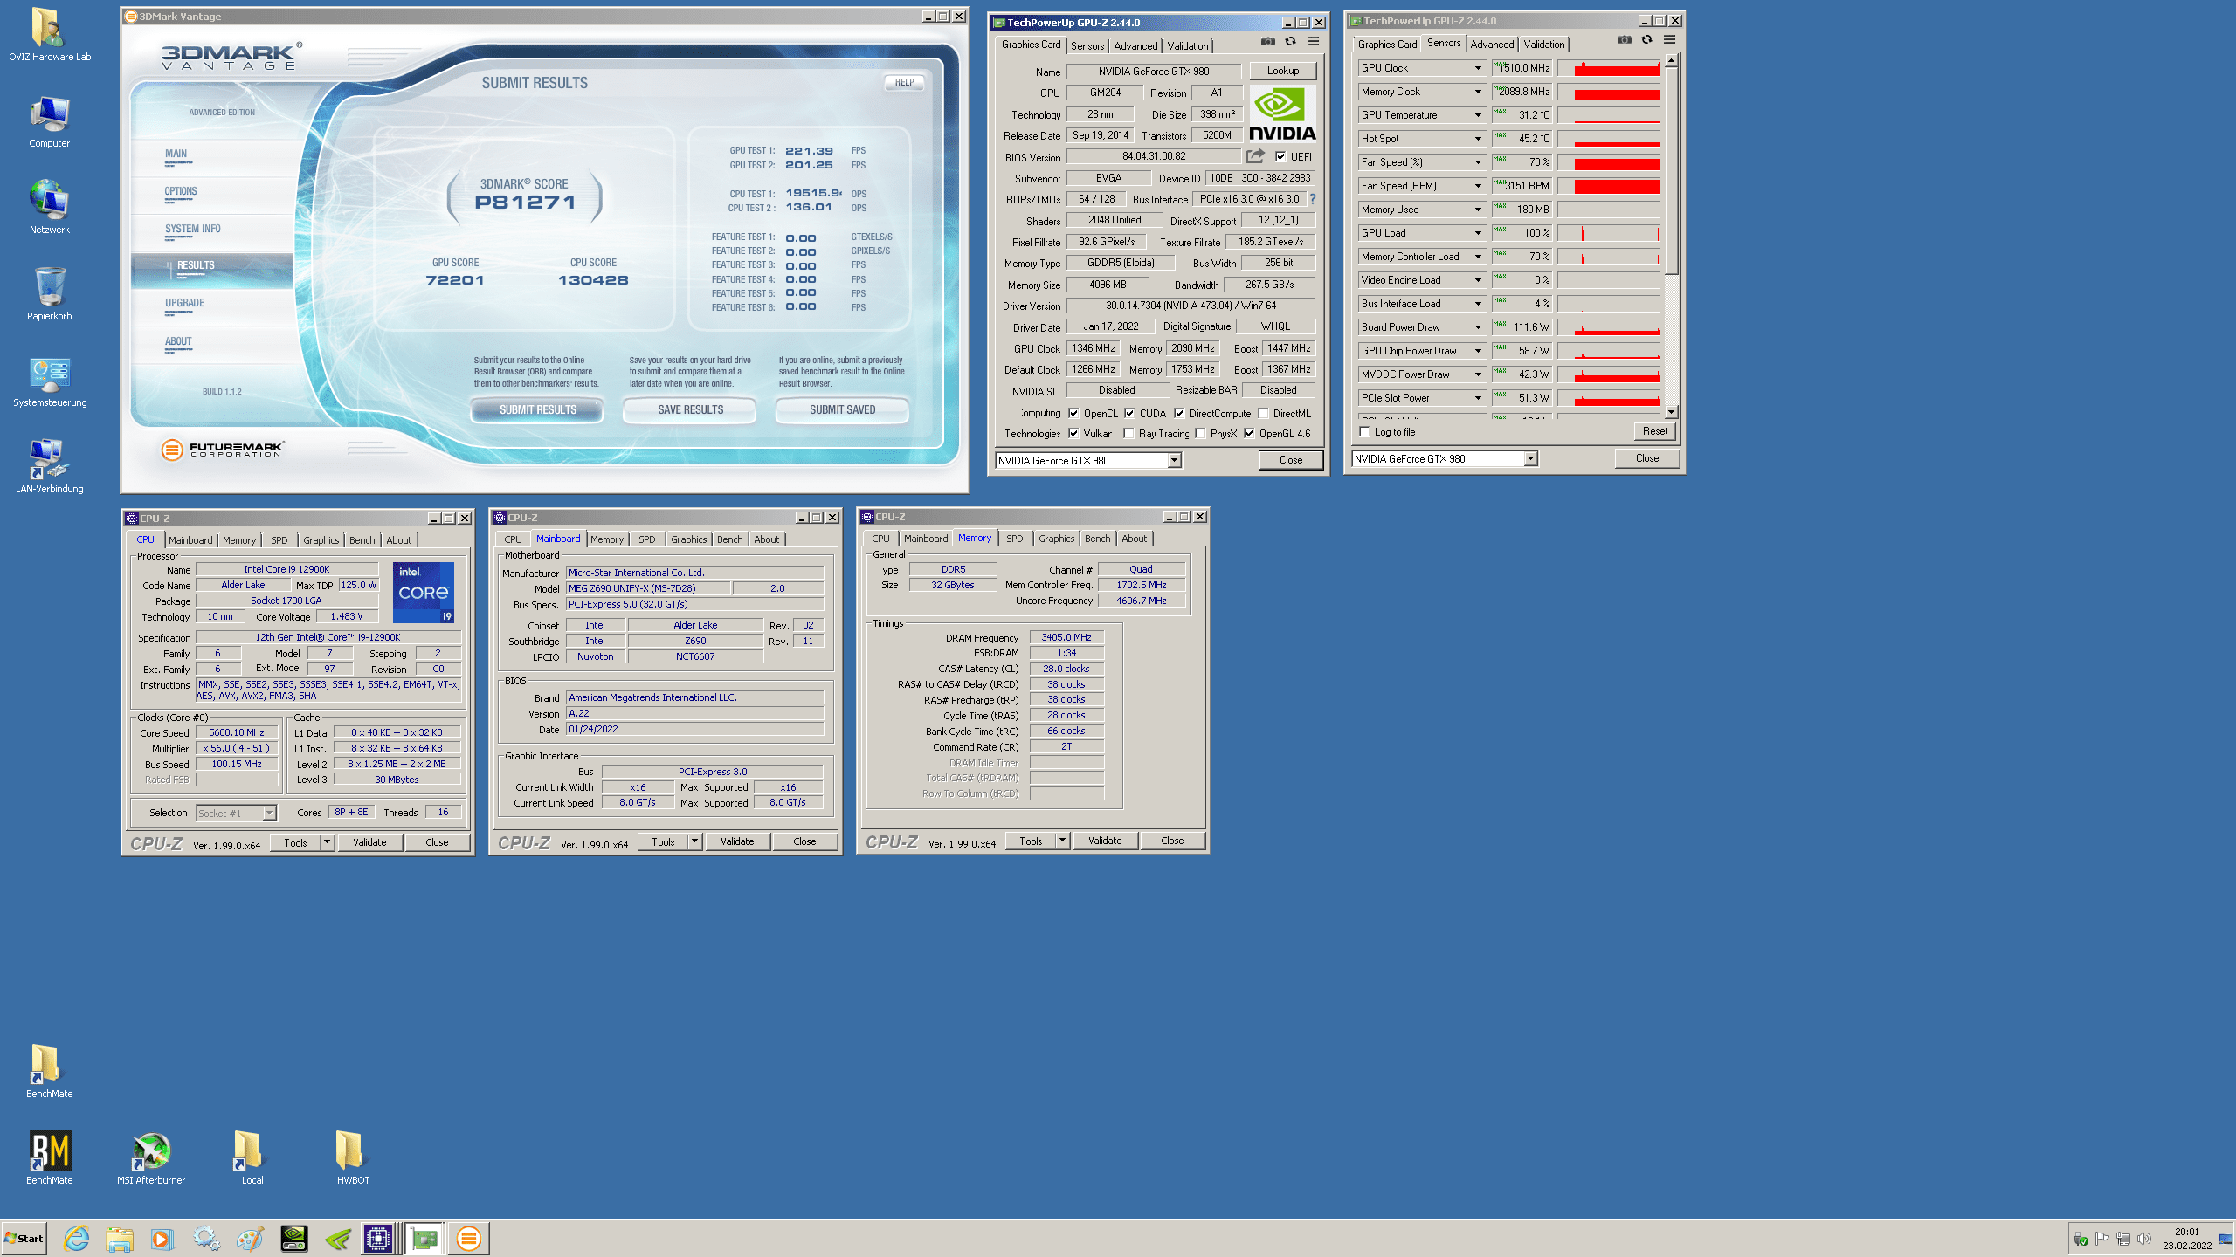Click the refresh icon in GPU-Z Sensors window
The image size is (2236, 1257).
coord(1646,40)
